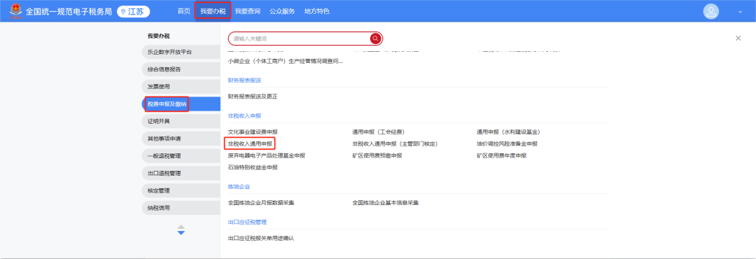Select 综合信息报告 in sidebar
This screenshot has width=756, height=259.
point(181,69)
